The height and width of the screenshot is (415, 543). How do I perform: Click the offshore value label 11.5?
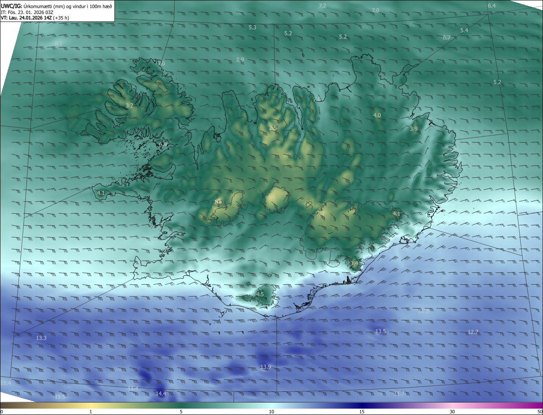60,397
